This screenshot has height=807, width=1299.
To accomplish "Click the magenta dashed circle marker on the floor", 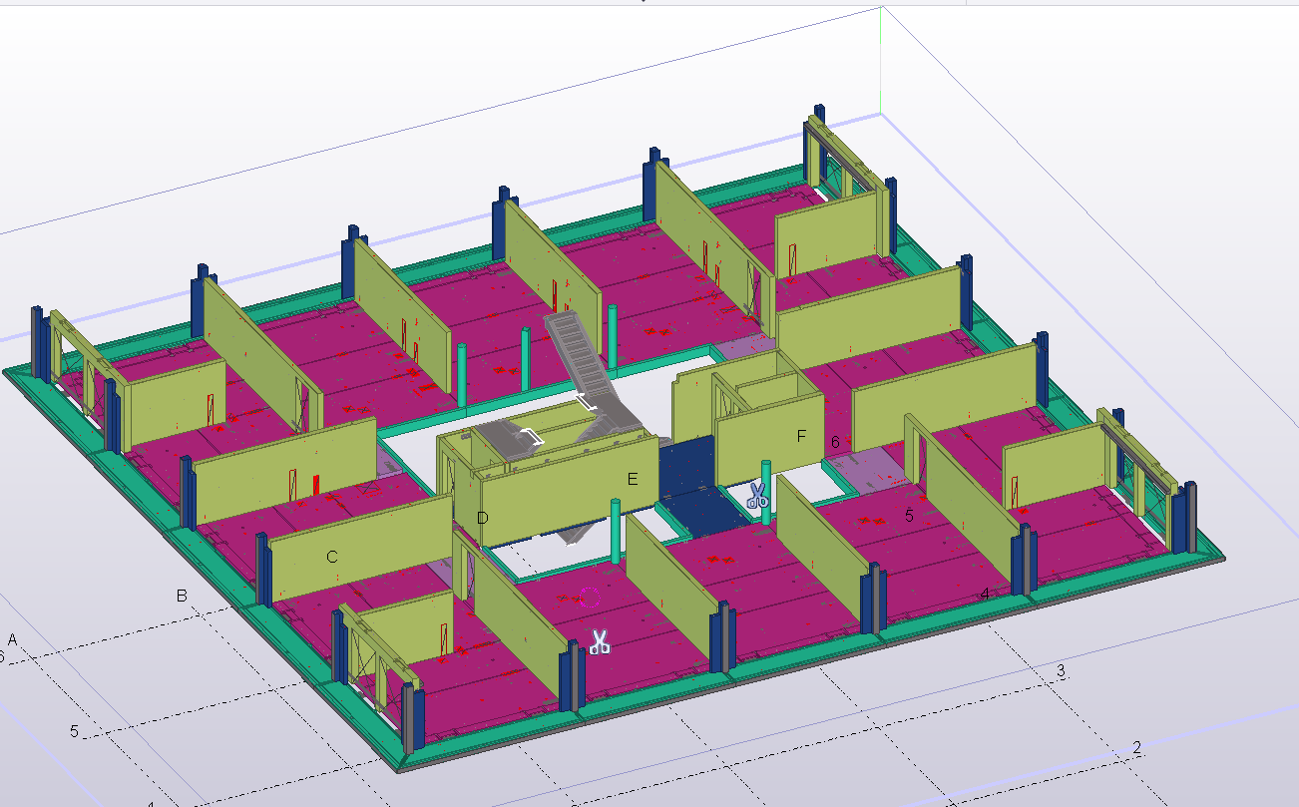I will pyautogui.click(x=589, y=598).
